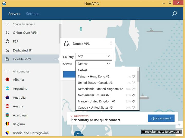Viewport: 185px width, 138px height.
Task: Click the Belgium flag icon
Action: 7,124
